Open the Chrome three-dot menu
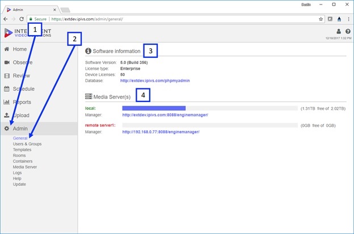This screenshot has width=354, height=234. [x=348, y=19]
